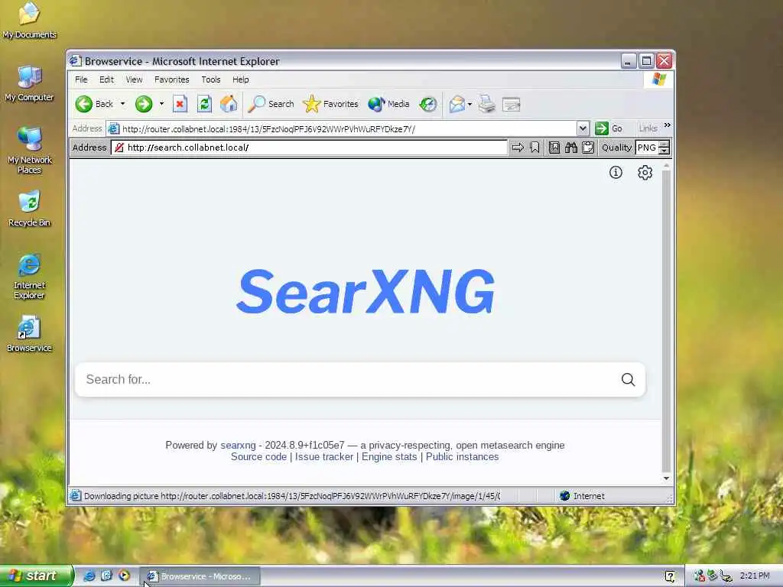
Task: Click the Go button
Action: tap(609, 128)
